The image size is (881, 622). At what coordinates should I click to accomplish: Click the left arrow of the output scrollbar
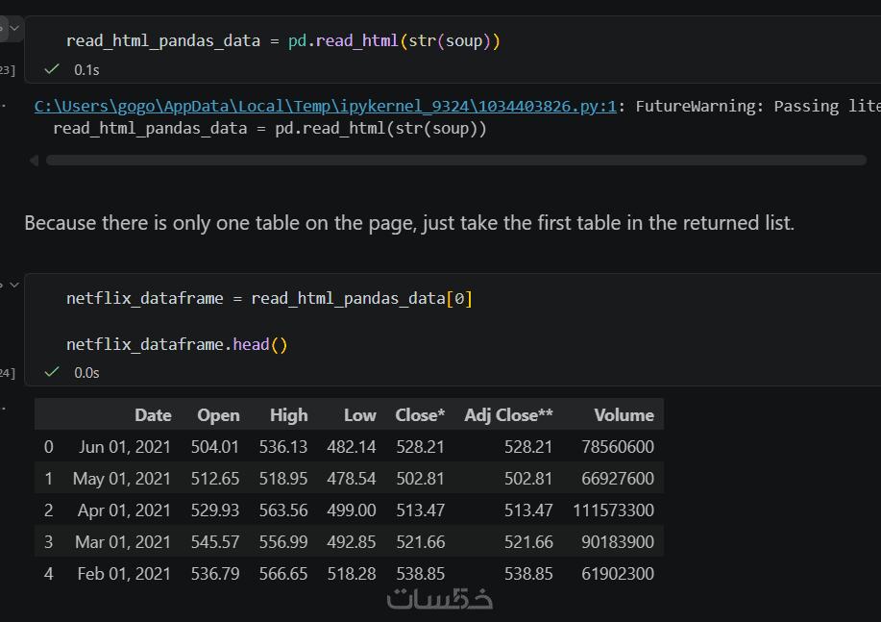[35, 160]
